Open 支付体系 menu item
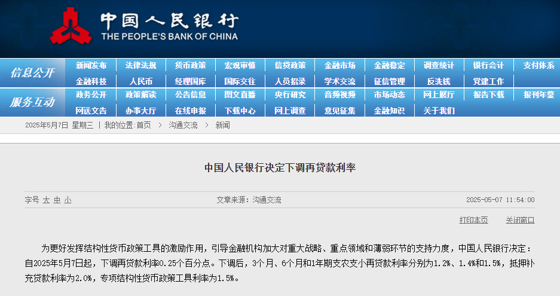Image resolution: width=560 pixels, height=296 pixels. point(538,65)
